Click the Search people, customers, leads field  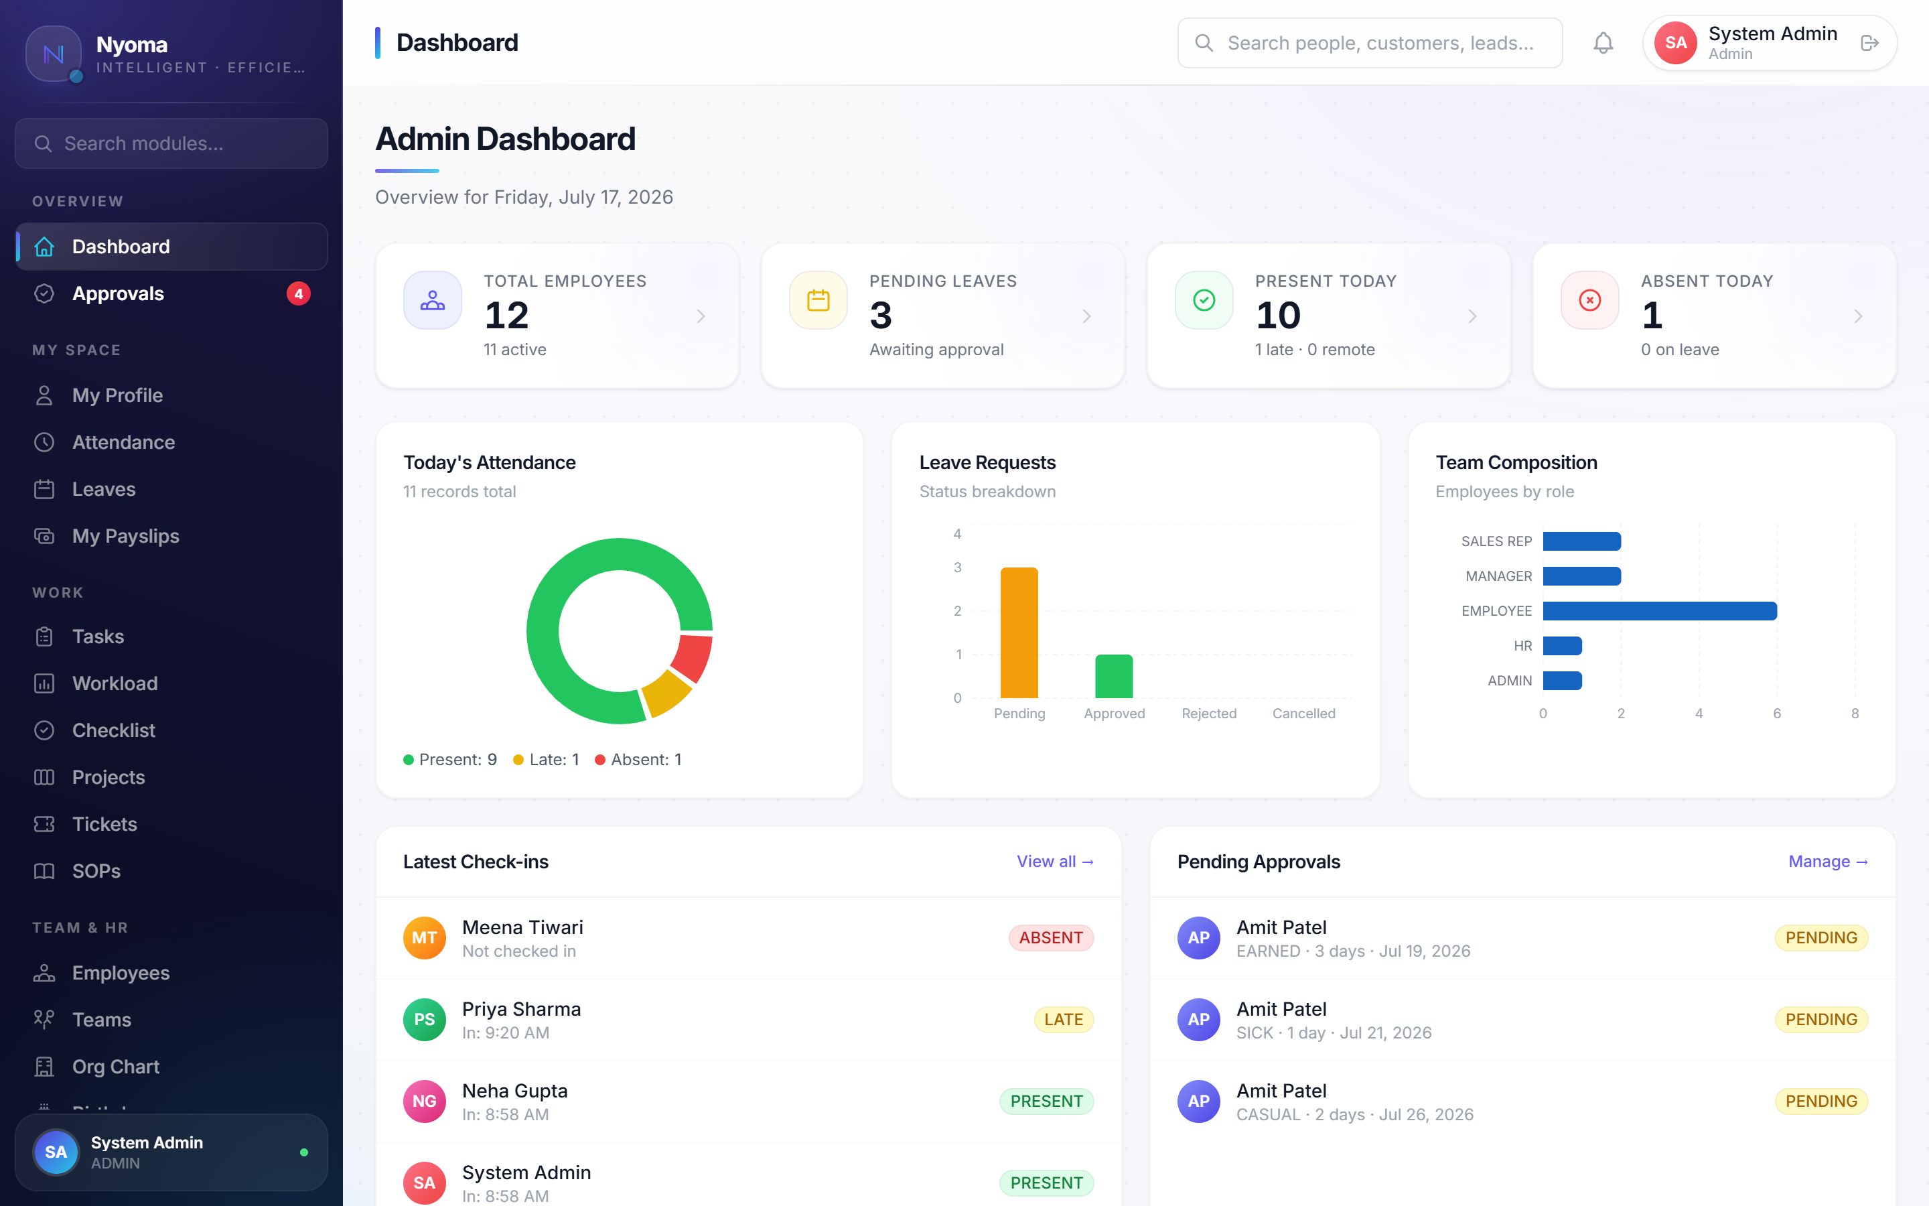click(1370, 43)
